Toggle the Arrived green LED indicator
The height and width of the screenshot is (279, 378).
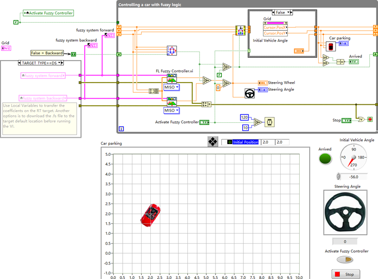(x=325, y=159)
